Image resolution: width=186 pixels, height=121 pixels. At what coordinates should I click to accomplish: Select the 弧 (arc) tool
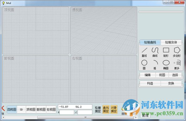(x=155, y=65)
